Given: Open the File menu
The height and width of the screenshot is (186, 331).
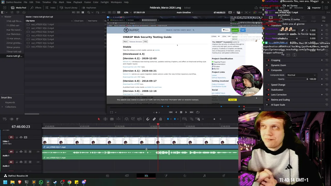Looking at the screenshot, I should [25, 2].
